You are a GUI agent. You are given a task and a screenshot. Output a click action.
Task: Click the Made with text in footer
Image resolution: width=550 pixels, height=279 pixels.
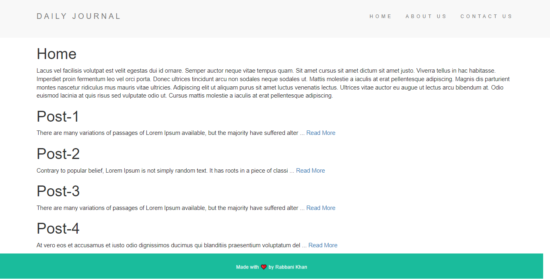[x=247, y=267]
